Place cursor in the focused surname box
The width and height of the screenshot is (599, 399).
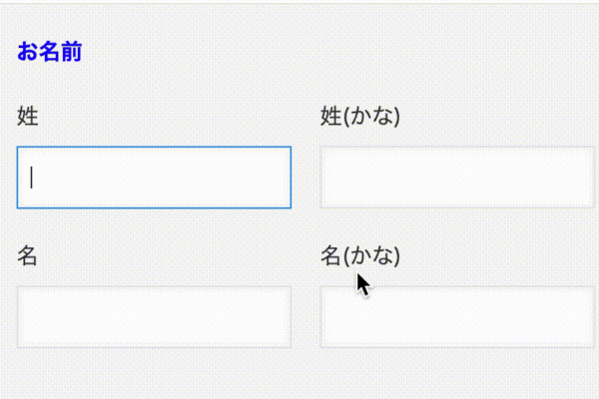(x=154, y=178)
